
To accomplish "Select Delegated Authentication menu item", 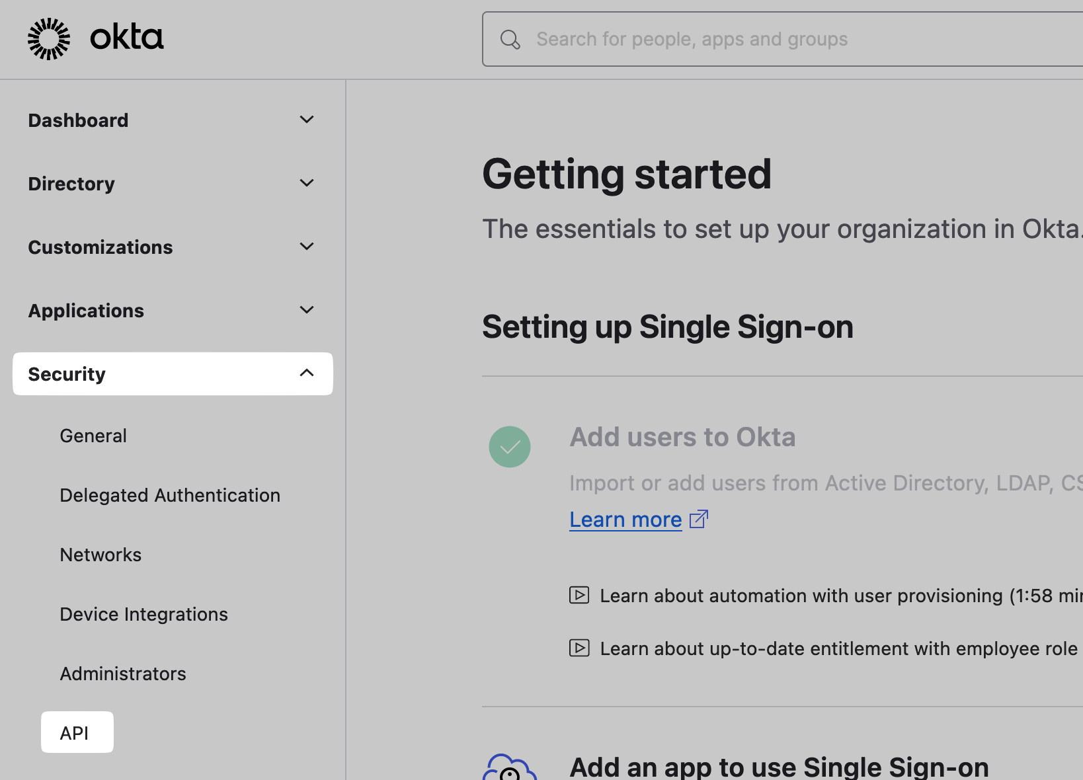I will (x=170, y=495).
